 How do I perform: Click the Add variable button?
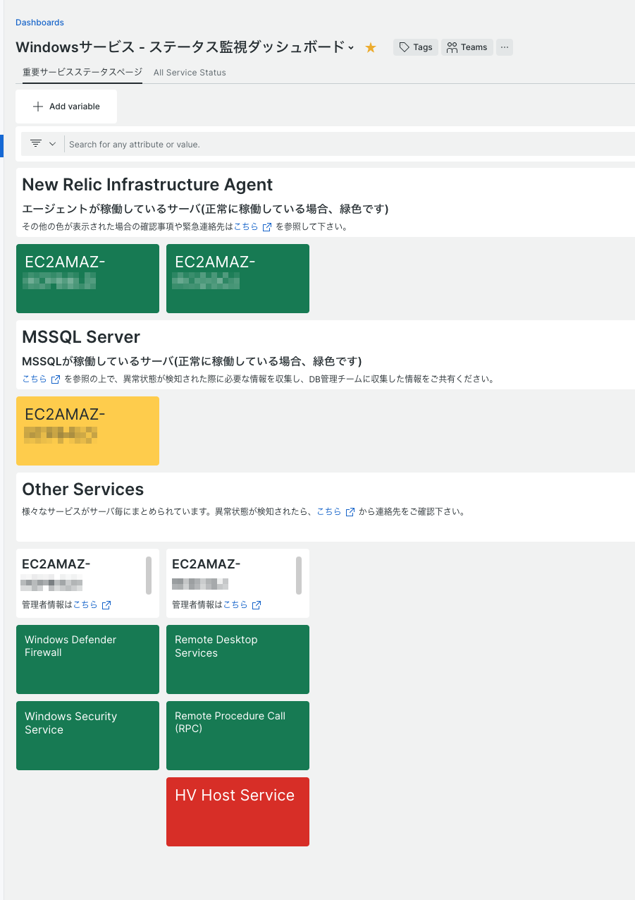click(66, 107)
